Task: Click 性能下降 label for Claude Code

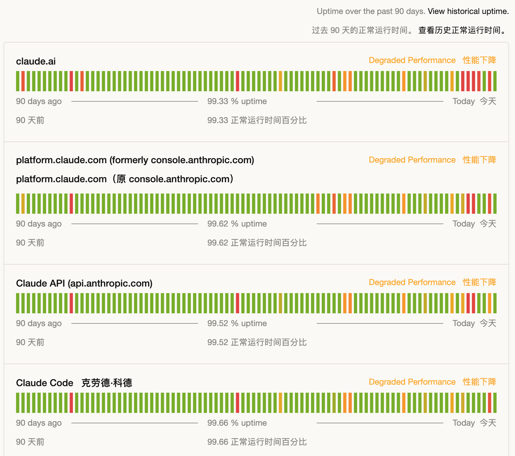Action: [x=479, y=382]
